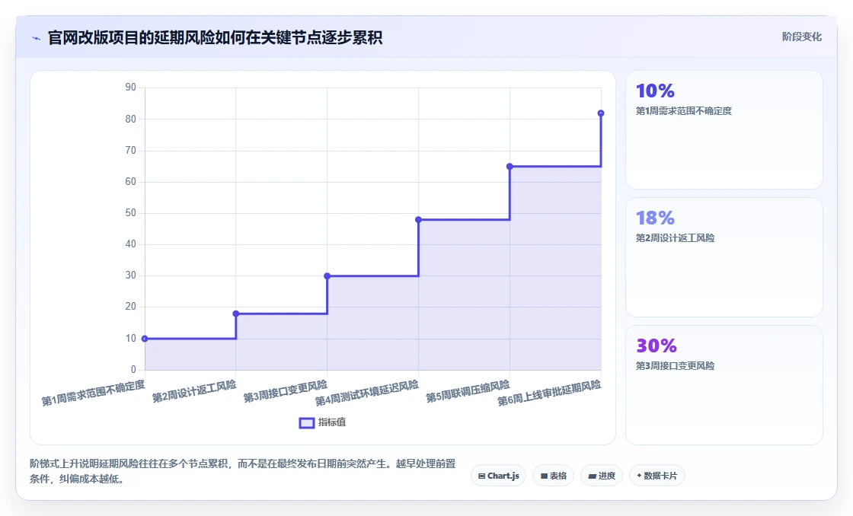The image size is (853, 516).
Task: Click the 阶段变化 label in header
Action: [x=801, y=37]
